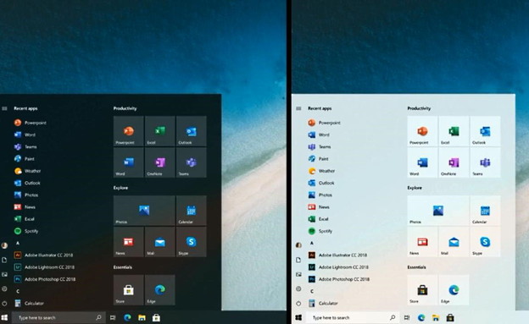Viewport: 529px width, 324px height.
Task: Launch Weather from dark recent apps list
Action: [x=27, y=171]
